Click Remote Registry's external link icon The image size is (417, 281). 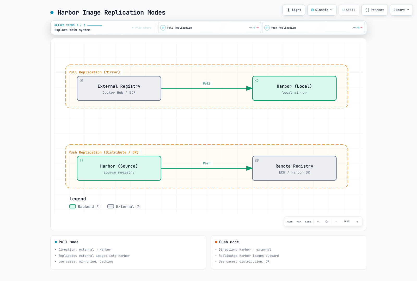pos(257,161)
